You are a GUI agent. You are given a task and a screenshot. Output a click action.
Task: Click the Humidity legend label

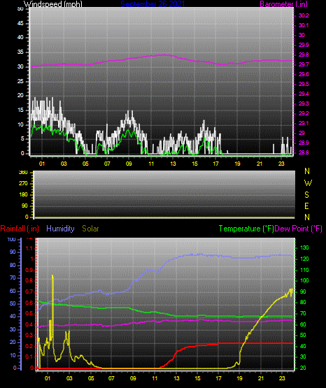[x=60, y=229]
